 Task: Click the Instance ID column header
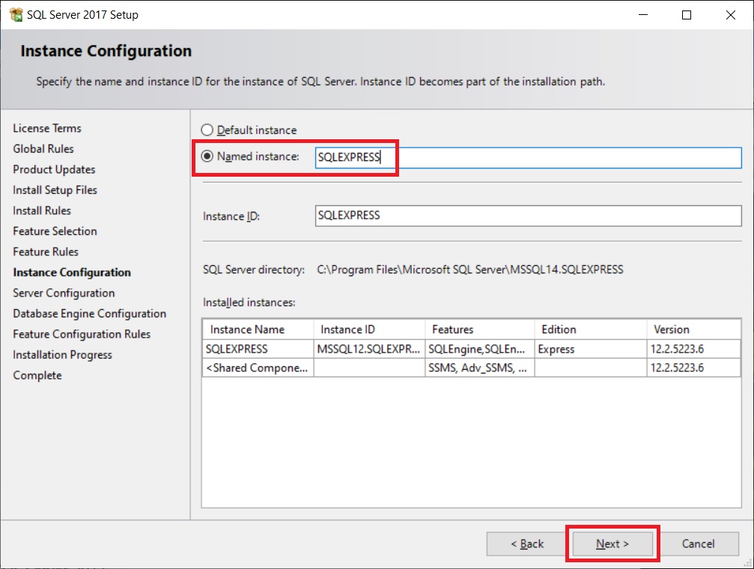369,329
